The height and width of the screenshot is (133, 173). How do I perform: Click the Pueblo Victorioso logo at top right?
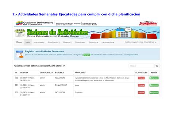pyautogui.click(x=148, y=23)
